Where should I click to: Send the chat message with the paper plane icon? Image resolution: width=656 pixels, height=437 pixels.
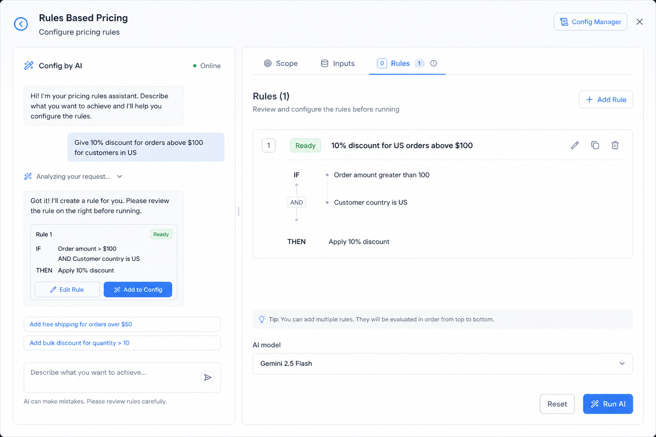pos(208,377)
